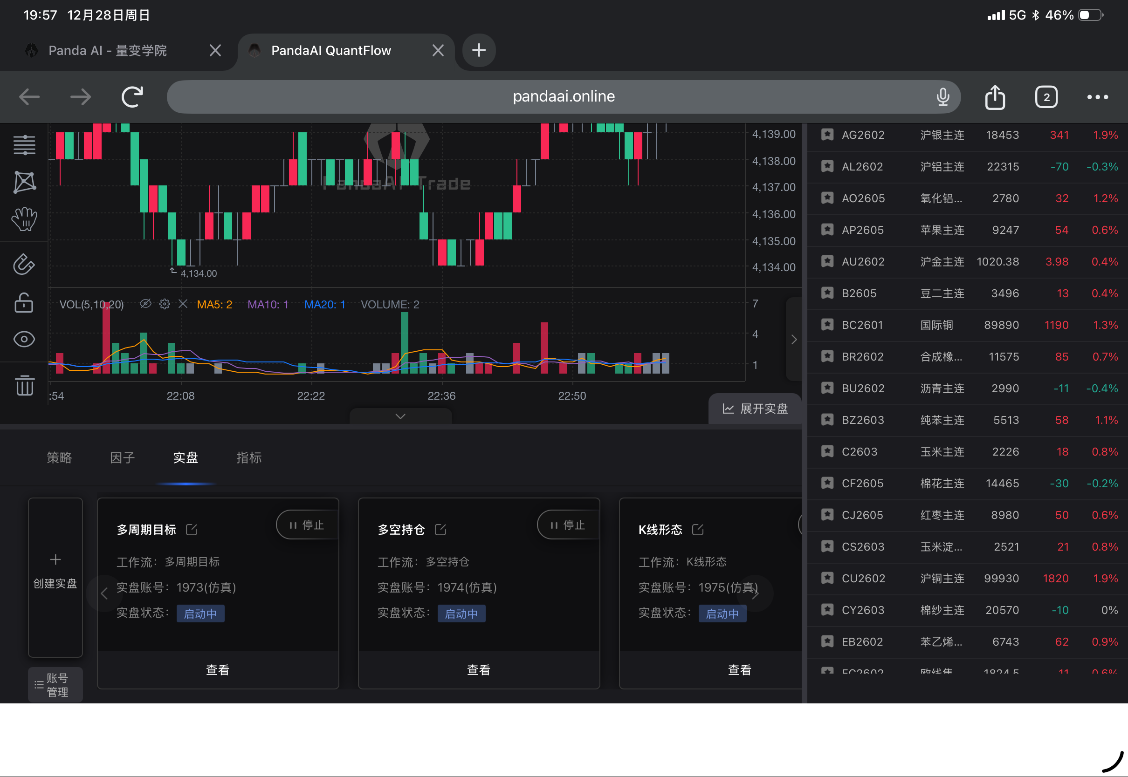Viewport: 1128px width, 777px height.
Task: Select the PandaAI QuantFlow browser tab
Action: click(x=331, y=51)
